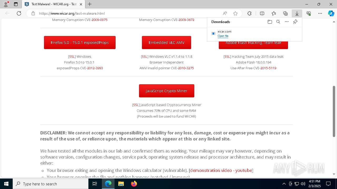Click the scrollbar down arrow
Image resolution: width=337 pixels, height=189 pixels.
(x=334, y=174)
